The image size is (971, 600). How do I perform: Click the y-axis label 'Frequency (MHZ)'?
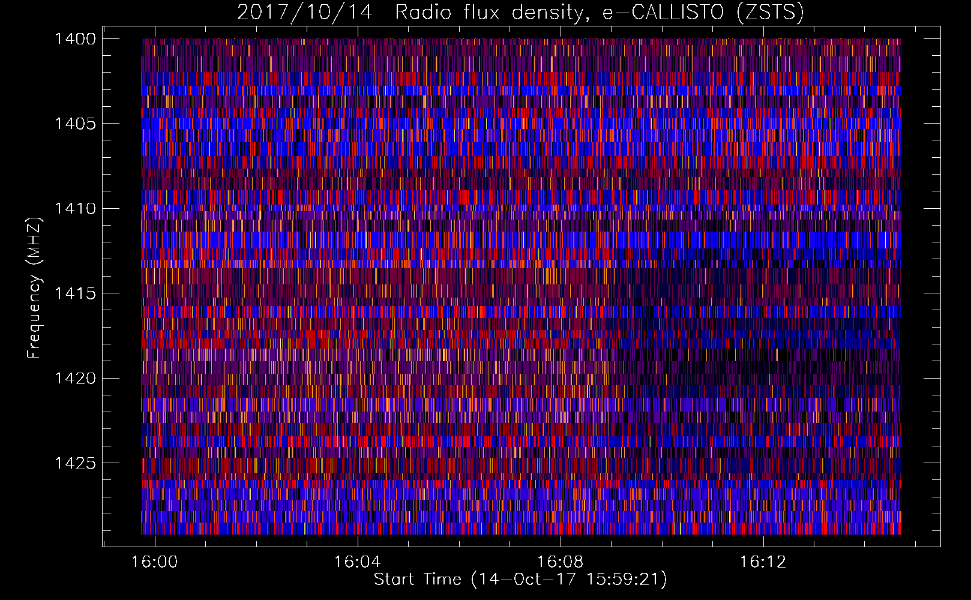click(x=34, y=289)
